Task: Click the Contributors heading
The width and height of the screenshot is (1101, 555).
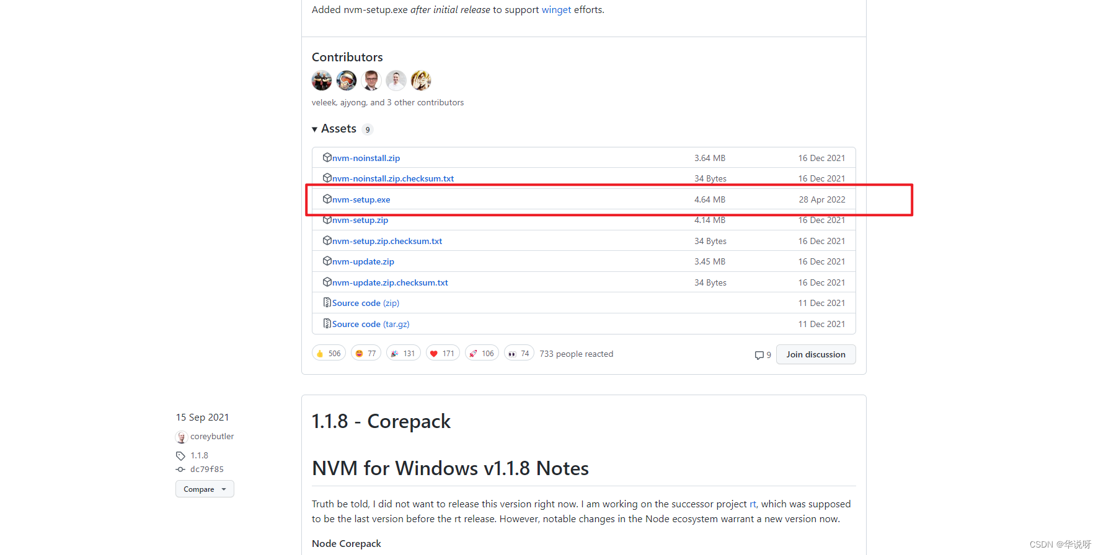Action: 347,57
